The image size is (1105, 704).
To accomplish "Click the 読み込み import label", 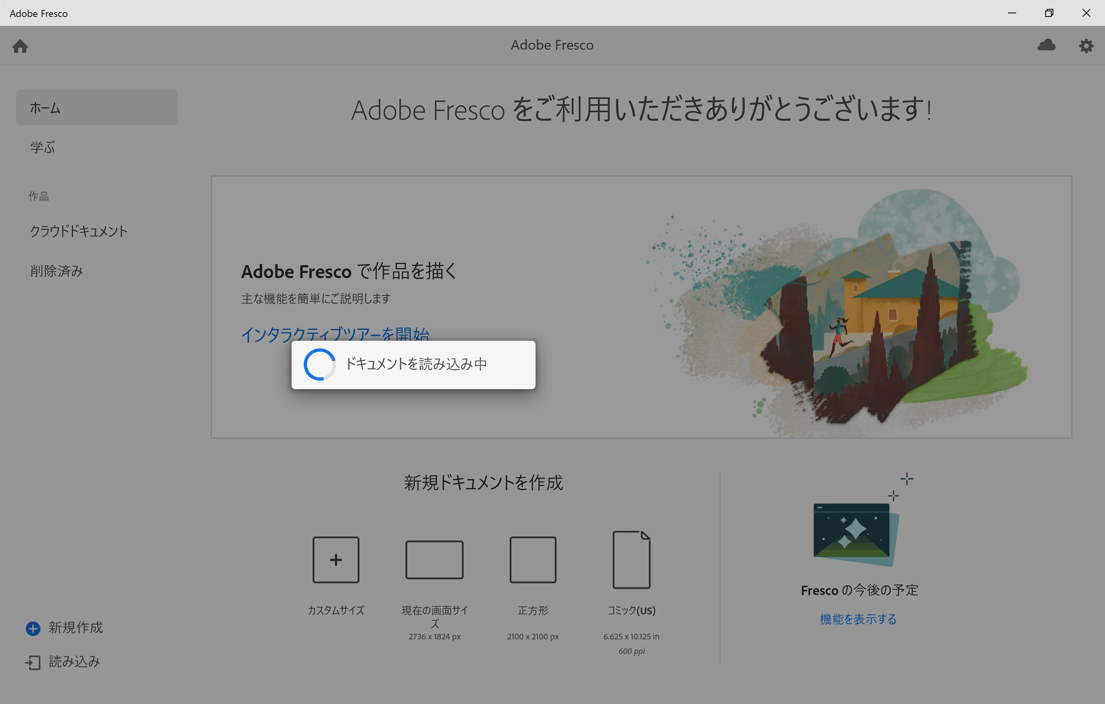I will point(74,661).
